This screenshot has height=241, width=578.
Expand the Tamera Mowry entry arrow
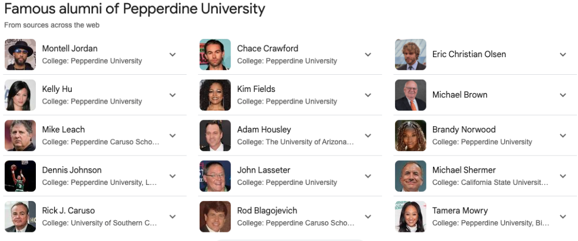click(x=562, y=216)
